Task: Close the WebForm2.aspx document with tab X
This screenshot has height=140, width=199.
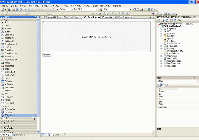Action: click(153, 17)
